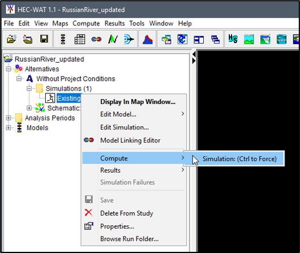Click the red X Delete icon
This screenshot has width=300, height=253.
88,213
